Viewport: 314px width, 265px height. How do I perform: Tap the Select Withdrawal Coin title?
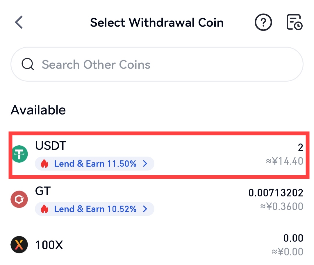[157, 22]
